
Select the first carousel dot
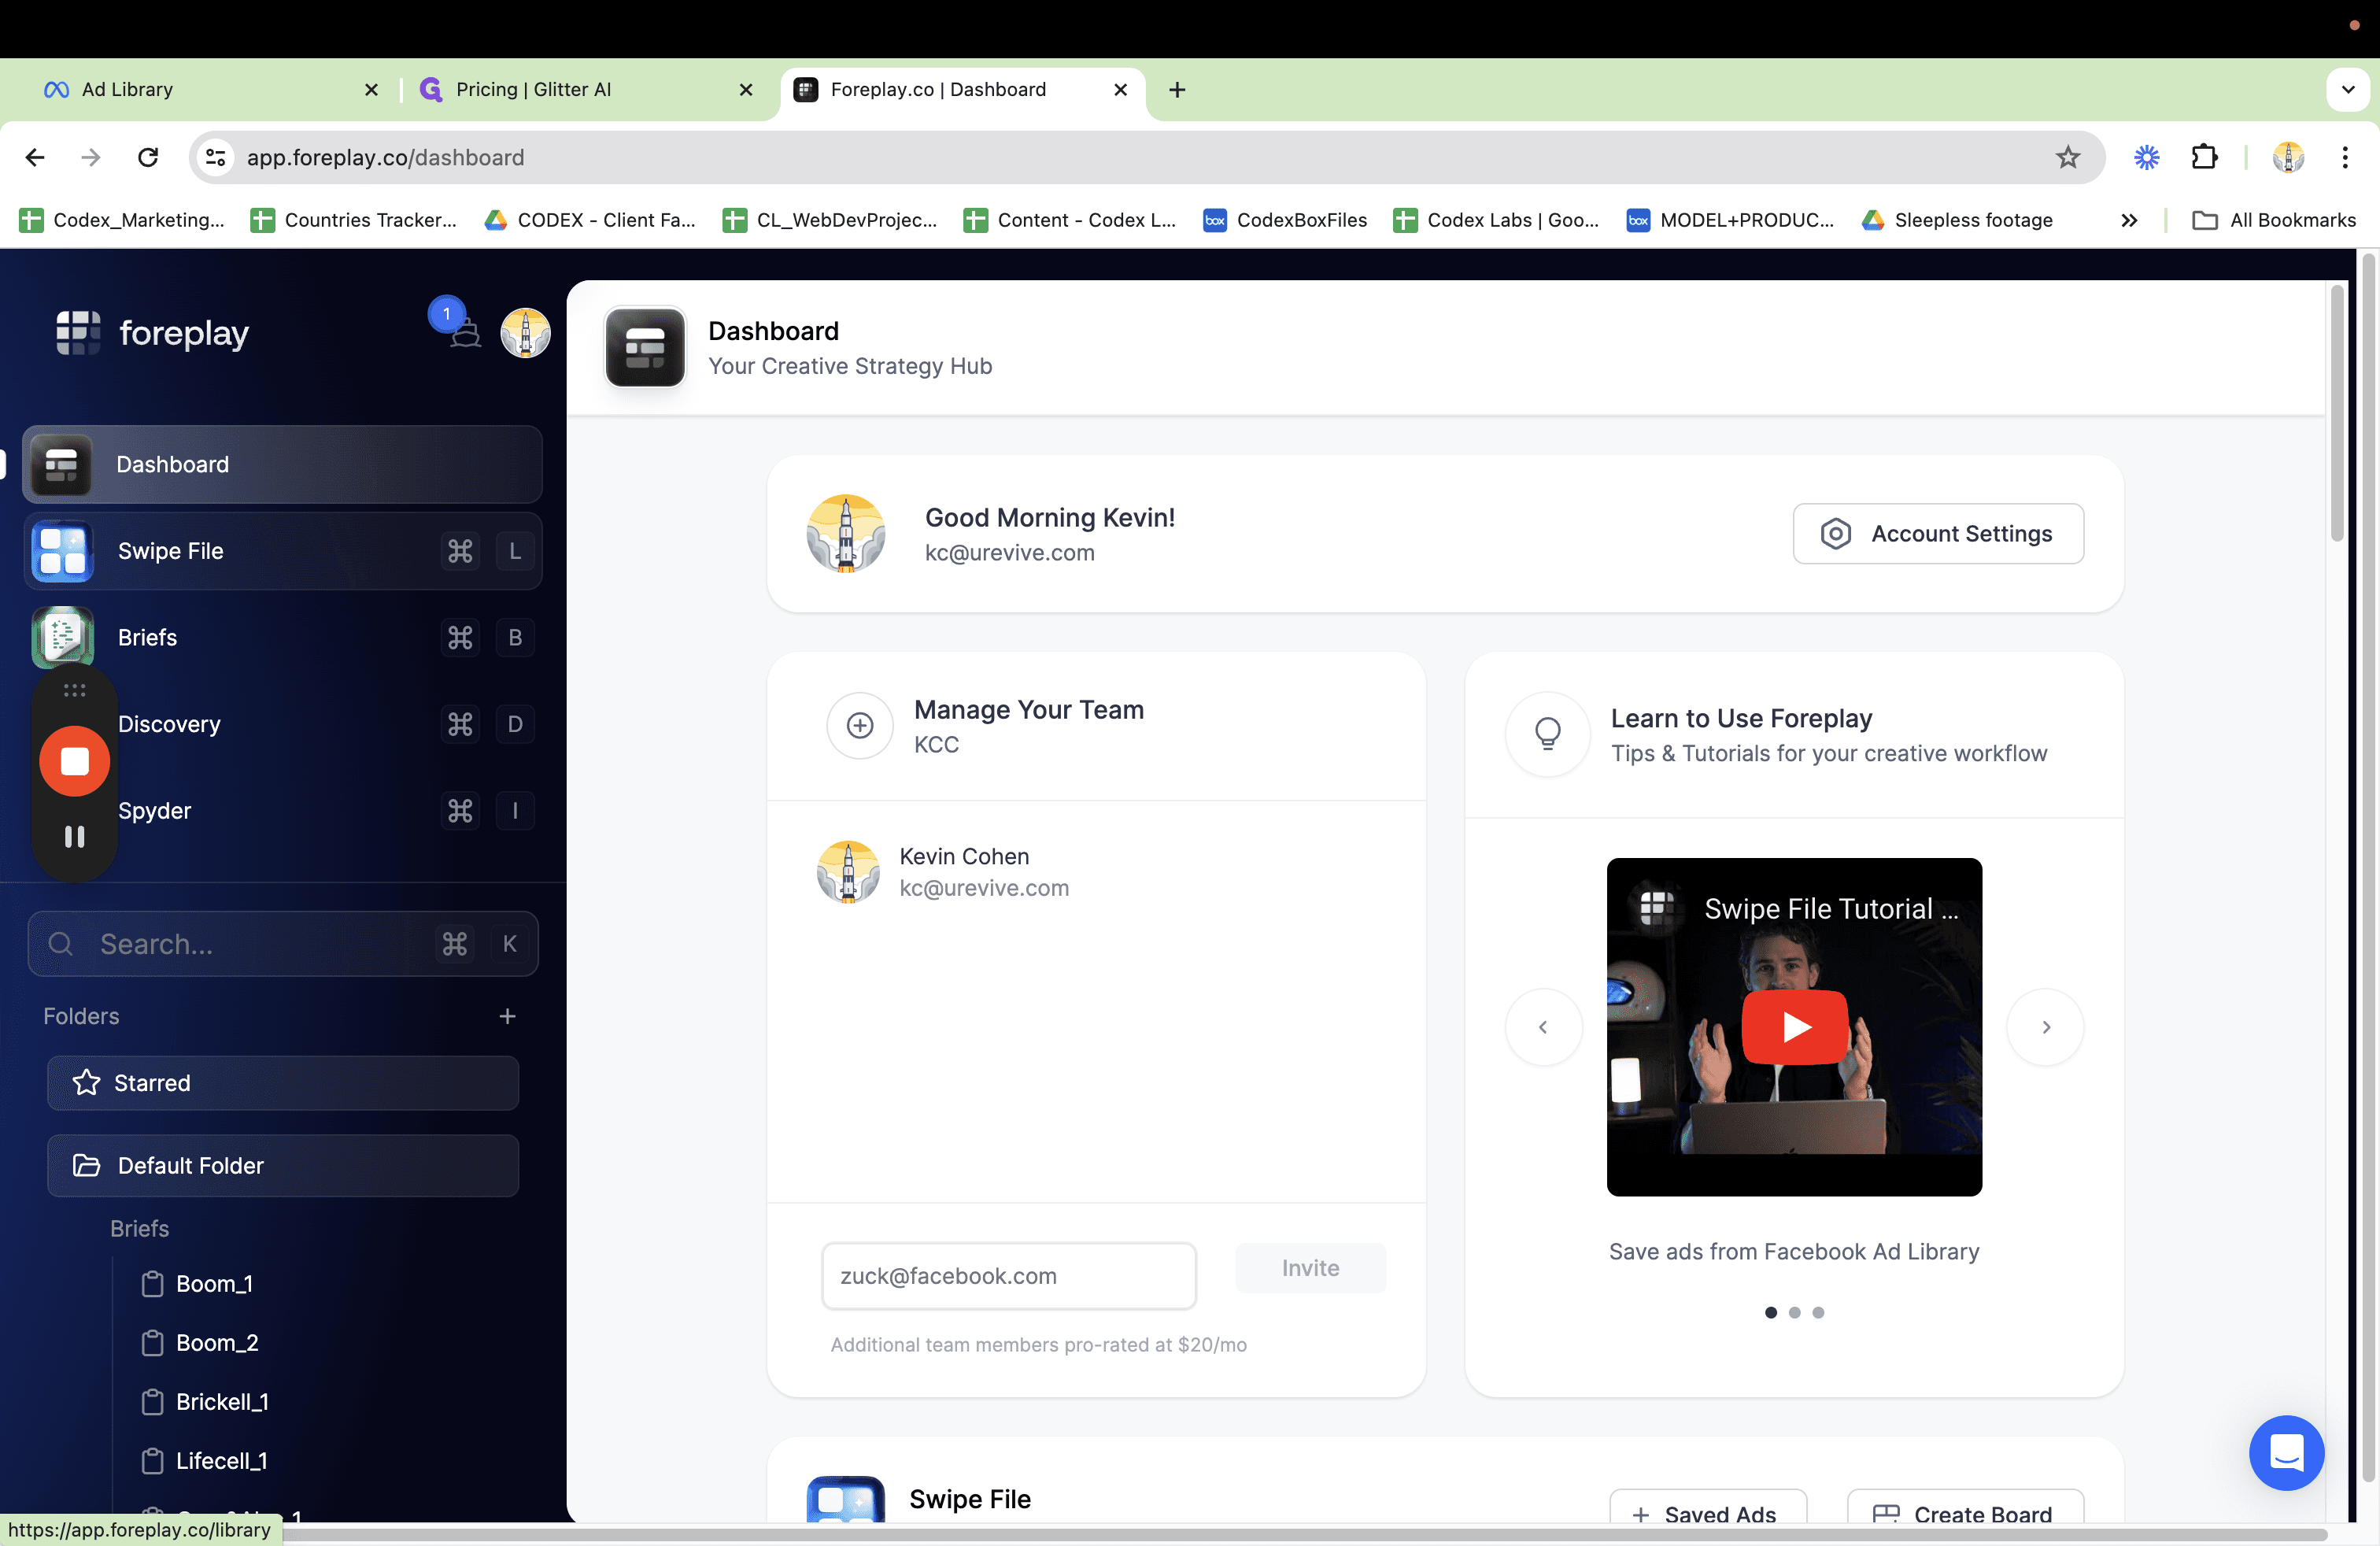pos(1771,1312)
